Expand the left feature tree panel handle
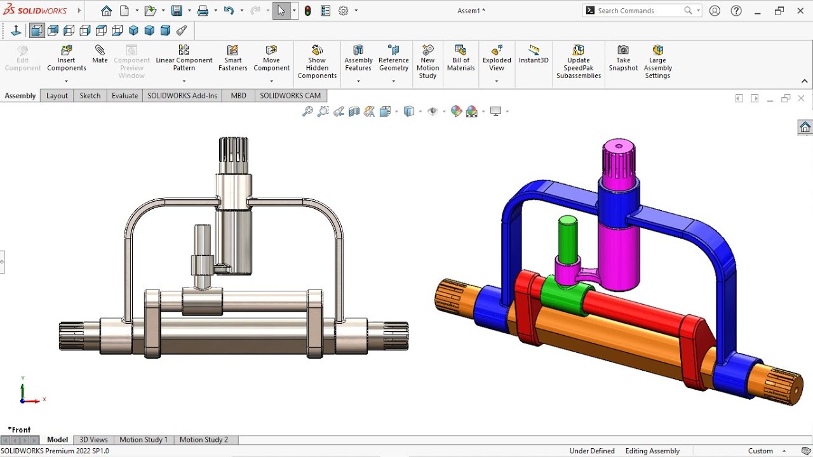The width and height of the screenshot is (813, 457). [x=2, y=261]
